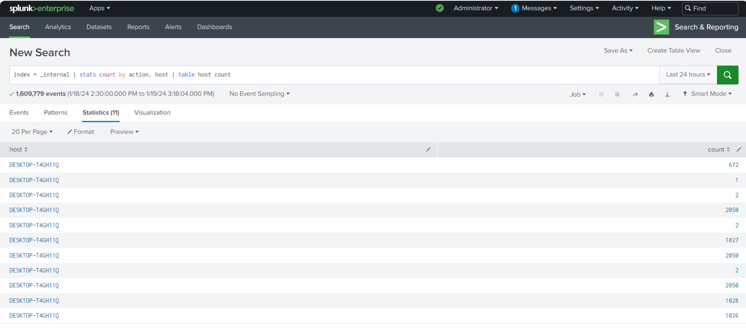Go to the Search nav tab
The height and width of the screenshot is (329, 746).
click(x=19, y=27)
